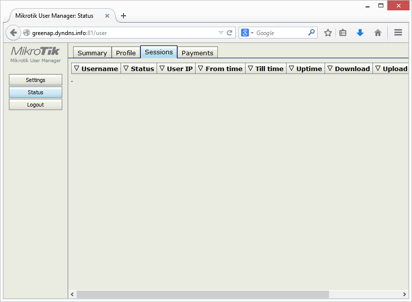Open the Payments tab

pyautogui.click(x=197, y=53)
